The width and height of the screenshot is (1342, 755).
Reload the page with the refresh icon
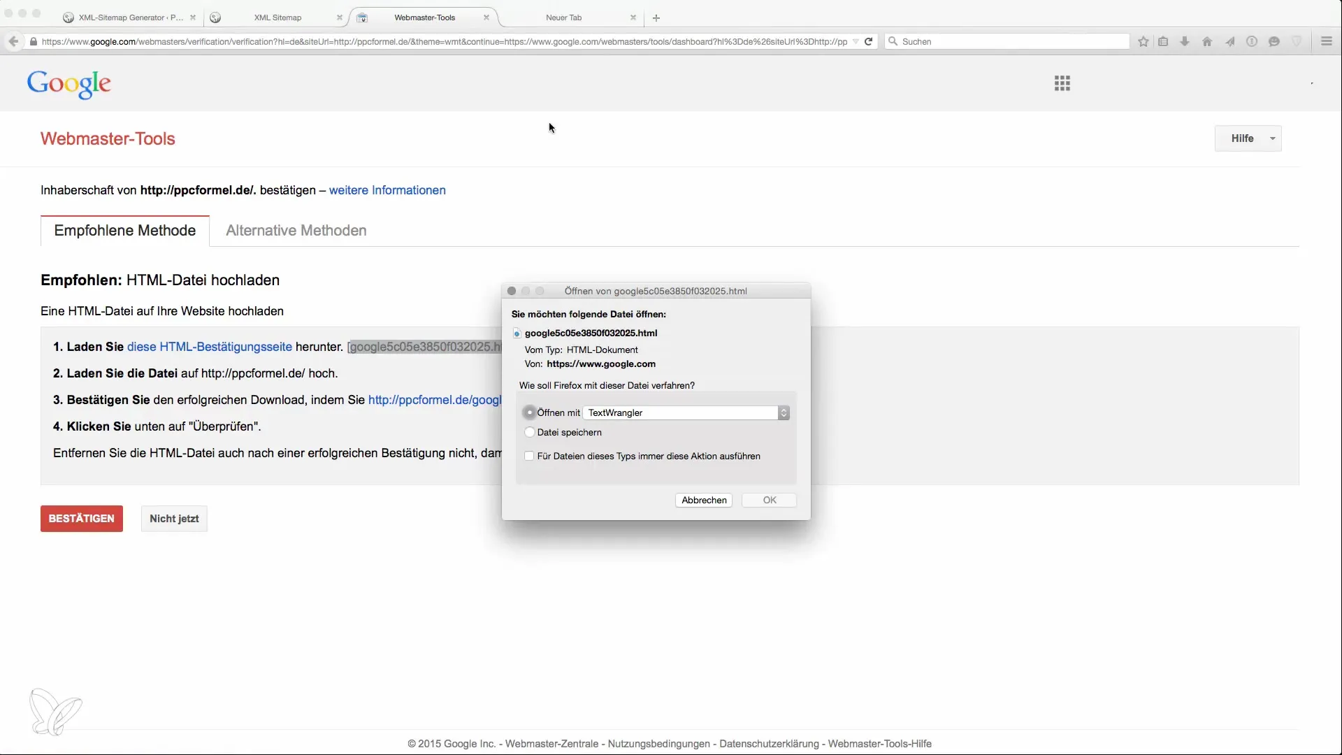(868, 41)
